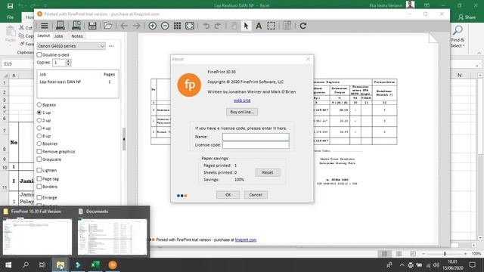Click in the Name input field

click(x=256, y=137)
